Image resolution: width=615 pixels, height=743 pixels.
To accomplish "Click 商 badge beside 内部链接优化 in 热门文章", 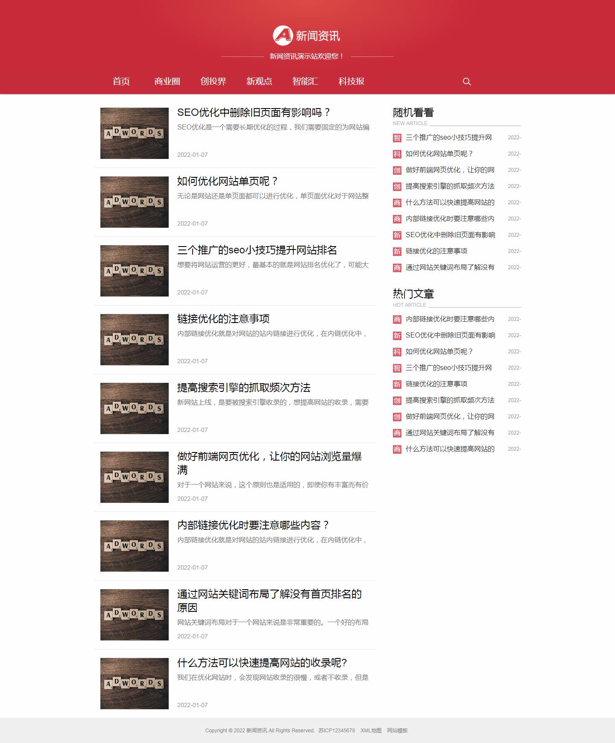I will [397, 319].
